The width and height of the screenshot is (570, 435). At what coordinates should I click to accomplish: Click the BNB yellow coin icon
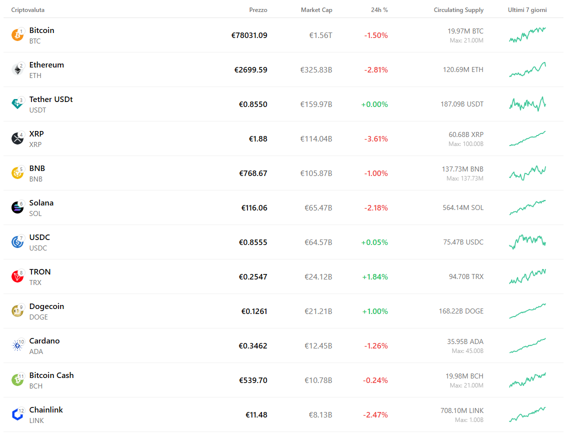click(x=17, y=173)
